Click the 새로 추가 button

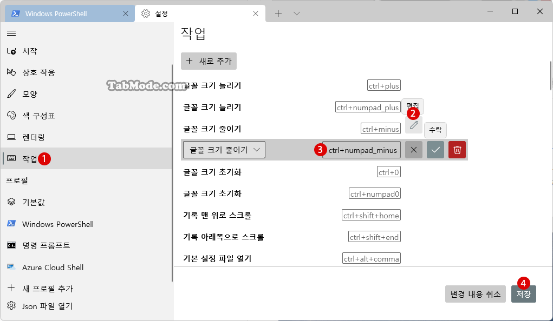tap(209, 61)
